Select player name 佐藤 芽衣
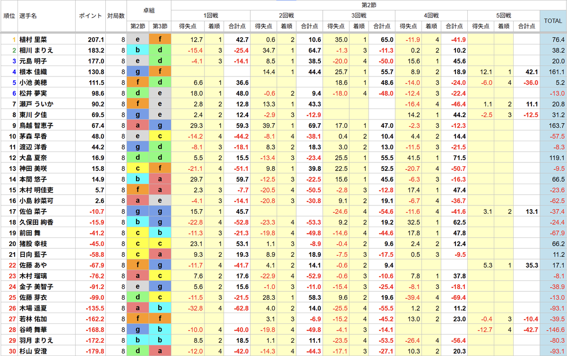This screenshot has height=356, width=567. pyautogui.click(x=33, y=297)
